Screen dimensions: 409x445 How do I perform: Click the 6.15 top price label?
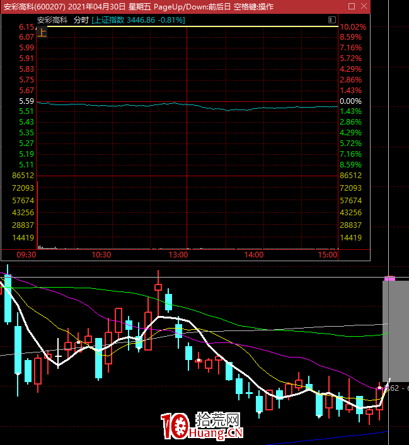tap(26, 27)
